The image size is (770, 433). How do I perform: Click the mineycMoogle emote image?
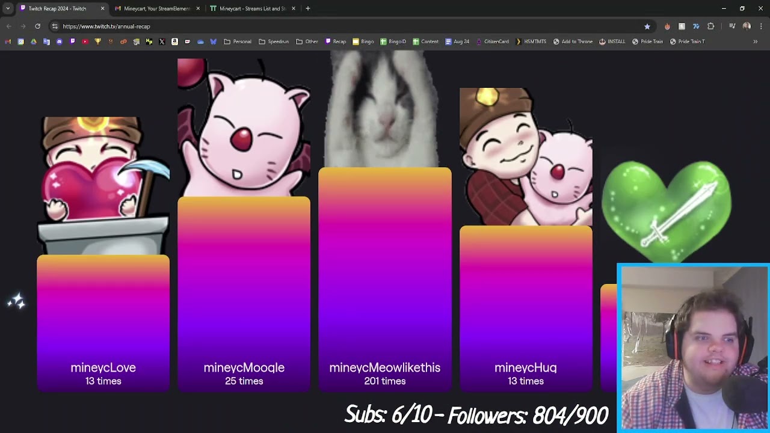(244, 127)
